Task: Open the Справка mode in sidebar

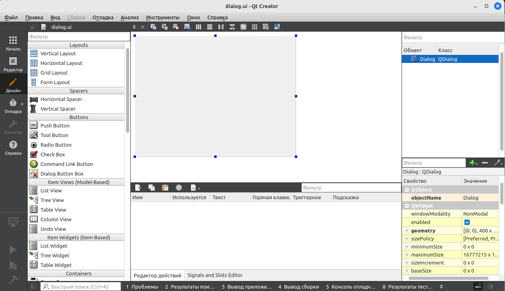Action: point(13,148)
